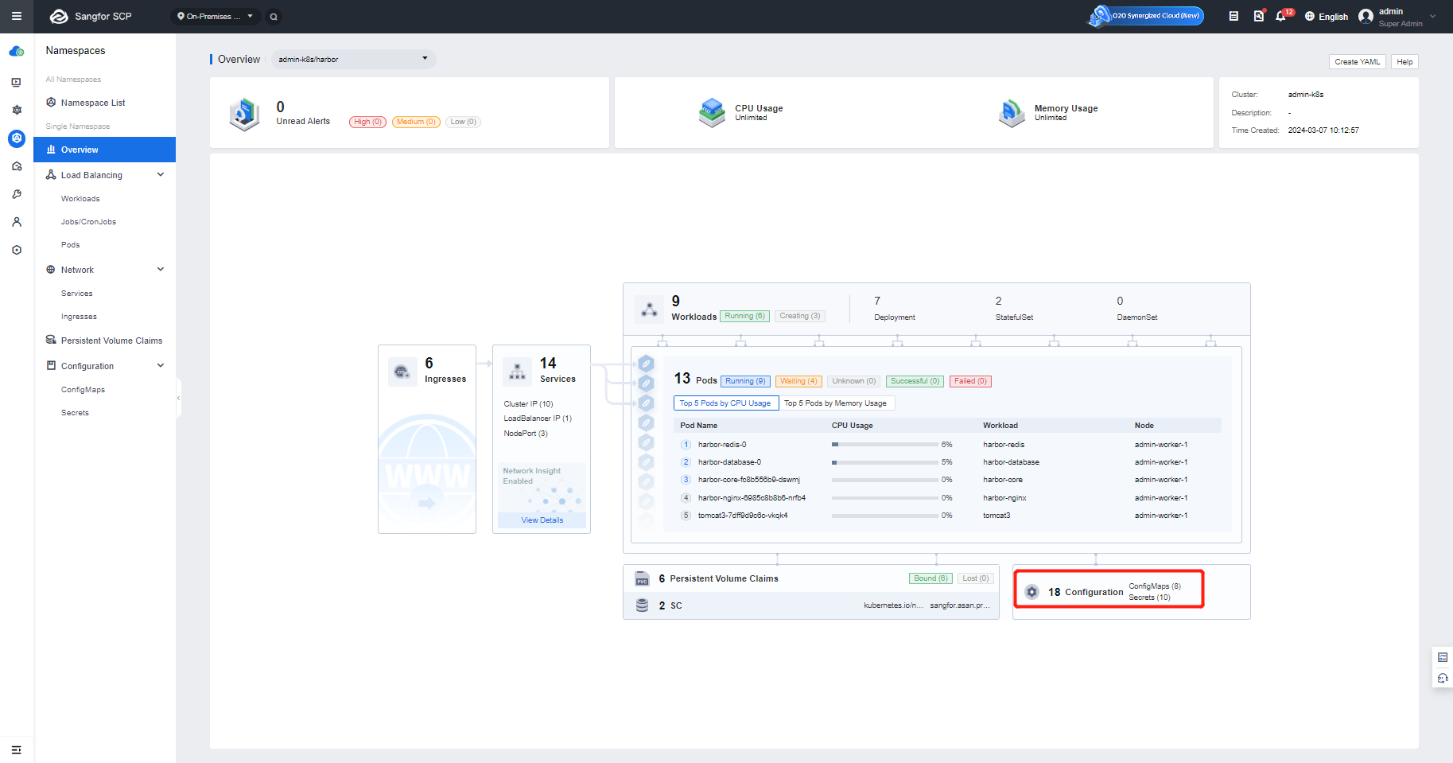Open the search icon in header
1453x763 pixels.
click(x=274, y=16)
